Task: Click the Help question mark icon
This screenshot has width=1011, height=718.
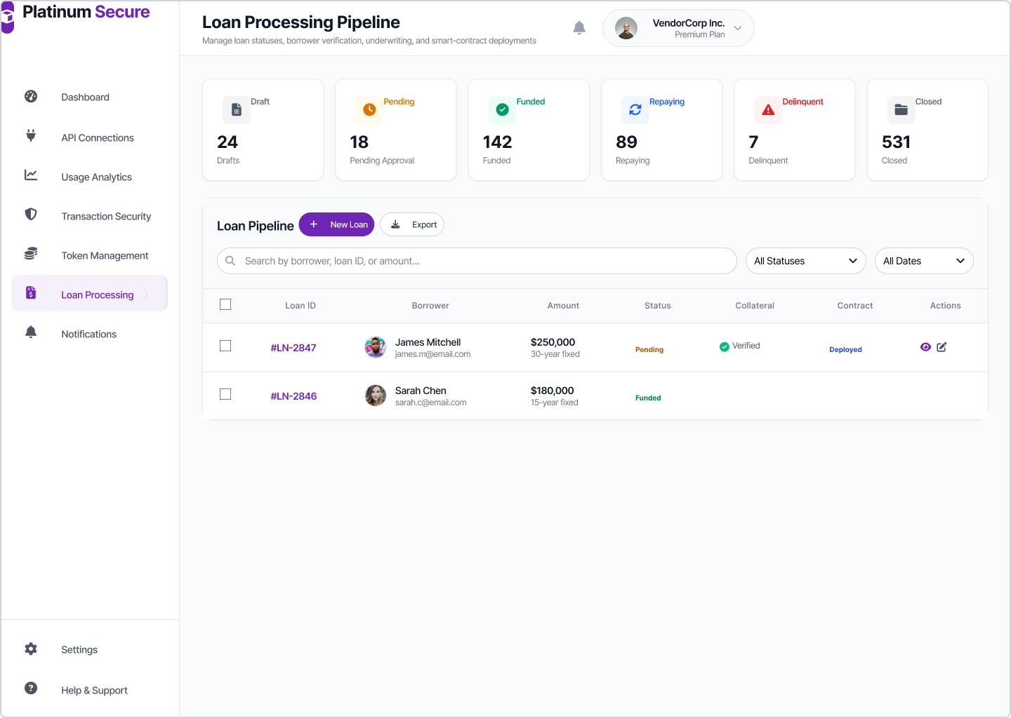Action: point(31,688)
